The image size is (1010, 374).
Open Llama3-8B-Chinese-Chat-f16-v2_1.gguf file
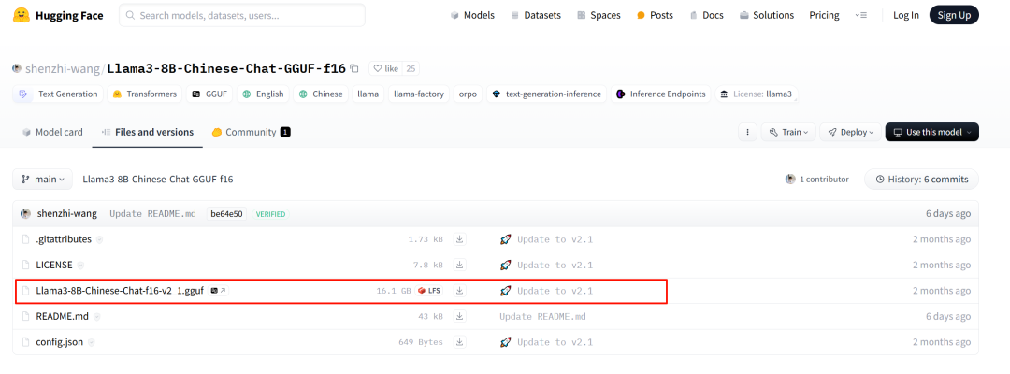point(120,290)
